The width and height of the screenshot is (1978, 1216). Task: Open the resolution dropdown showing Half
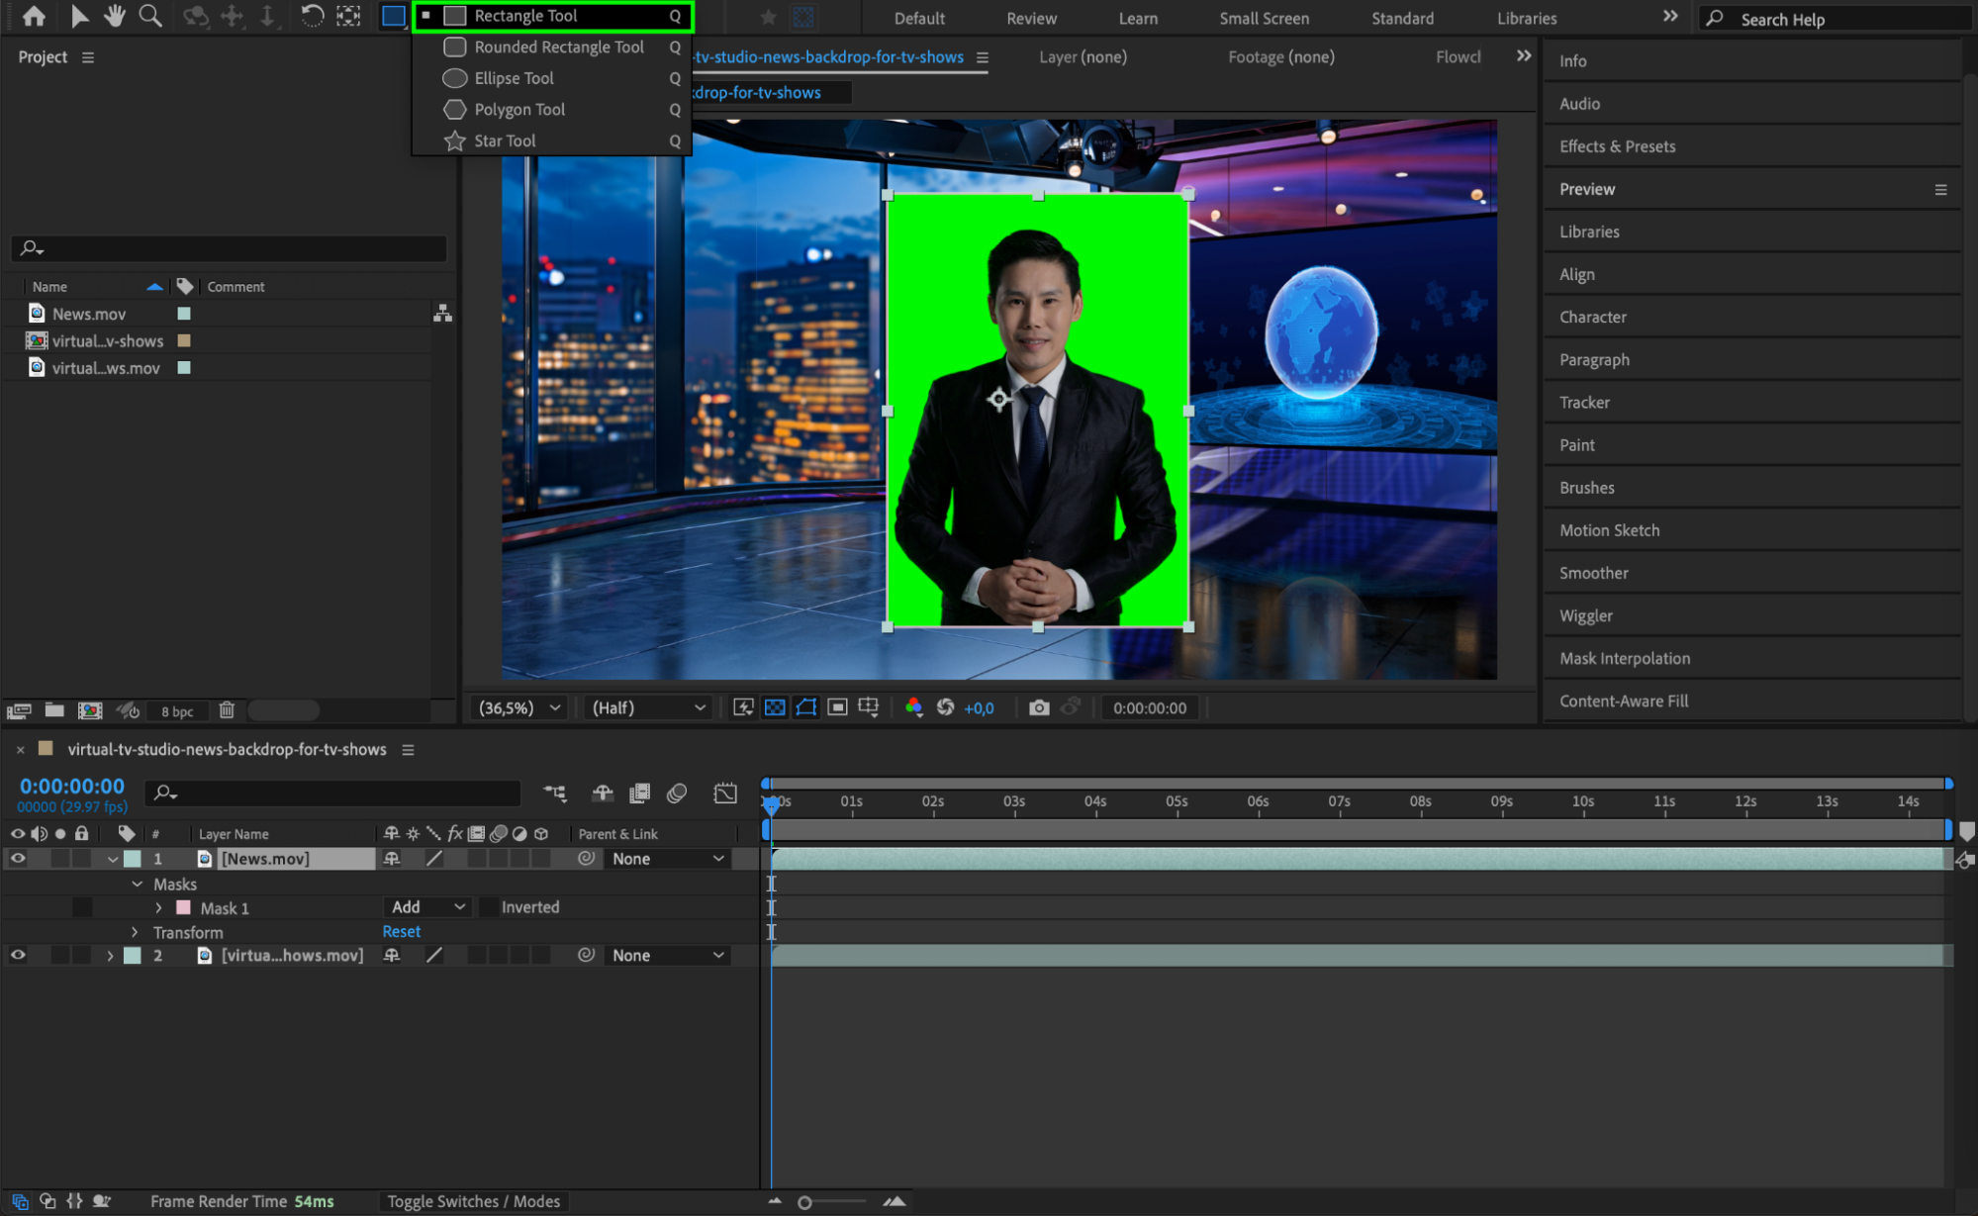[x=648, y=707]
